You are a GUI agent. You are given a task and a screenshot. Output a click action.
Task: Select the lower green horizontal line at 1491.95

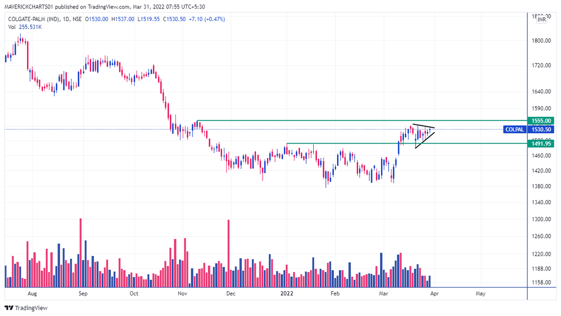[406, 144]
